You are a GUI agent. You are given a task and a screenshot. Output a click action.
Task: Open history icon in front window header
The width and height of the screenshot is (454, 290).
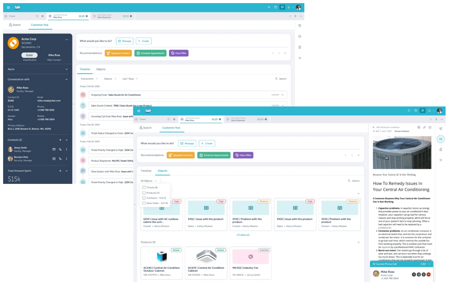[416, 111]
